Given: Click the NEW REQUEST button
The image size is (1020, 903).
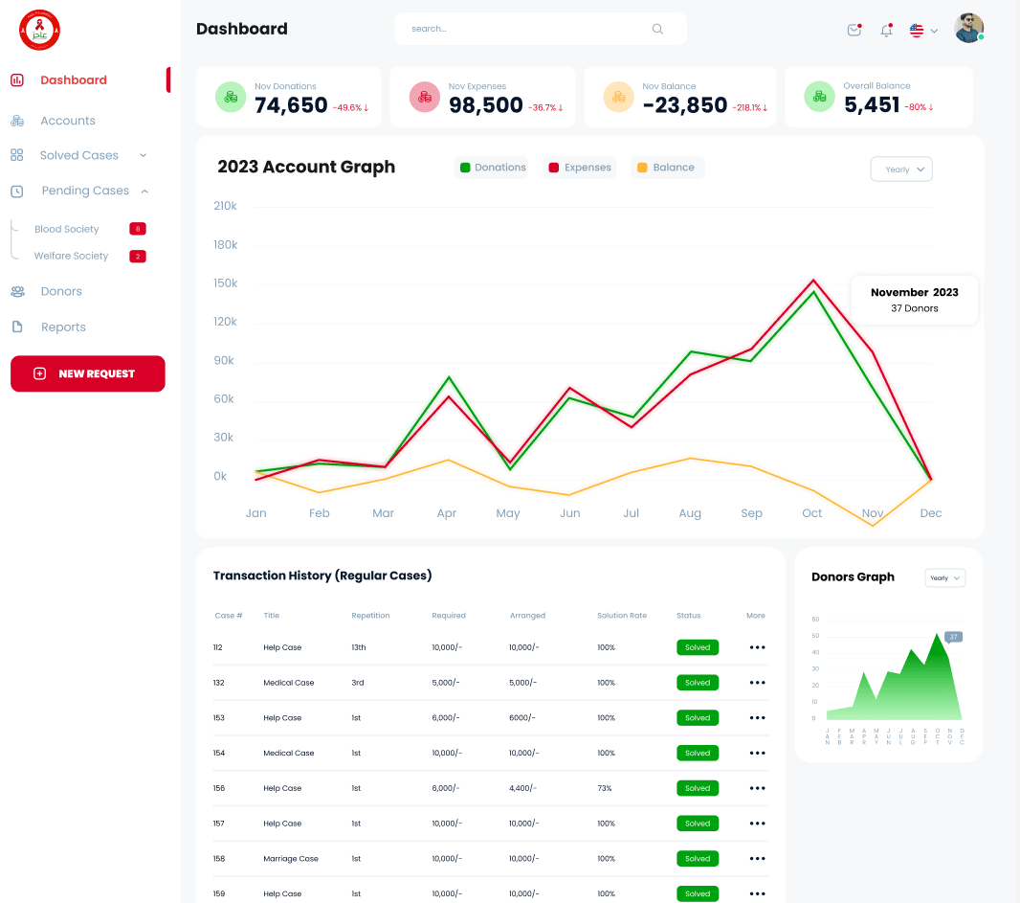Looking at the screenshot, I should 88,373.
